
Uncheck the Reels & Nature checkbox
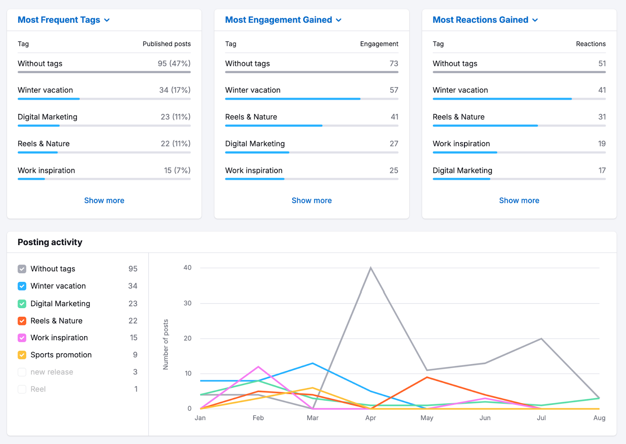pos(22,321)
